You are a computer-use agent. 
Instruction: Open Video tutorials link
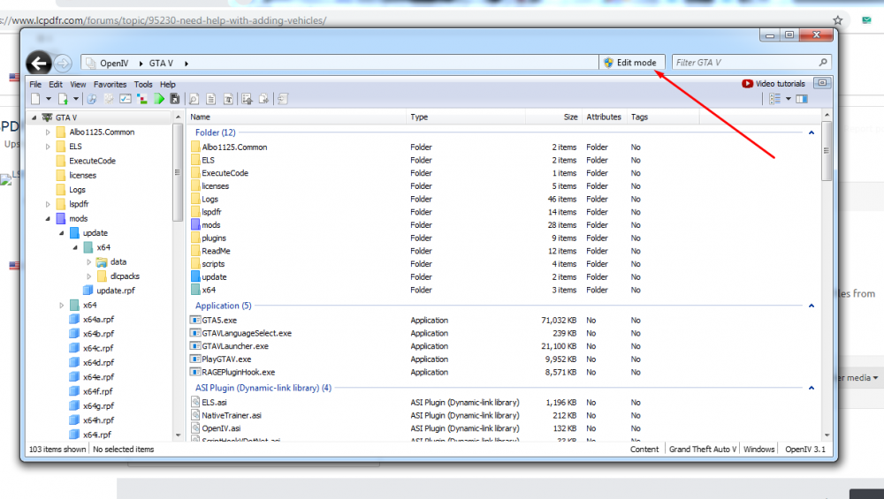(773, 83)
